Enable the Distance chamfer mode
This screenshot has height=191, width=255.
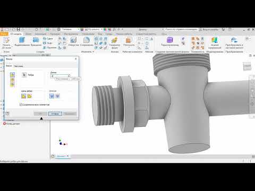[12, 75]
